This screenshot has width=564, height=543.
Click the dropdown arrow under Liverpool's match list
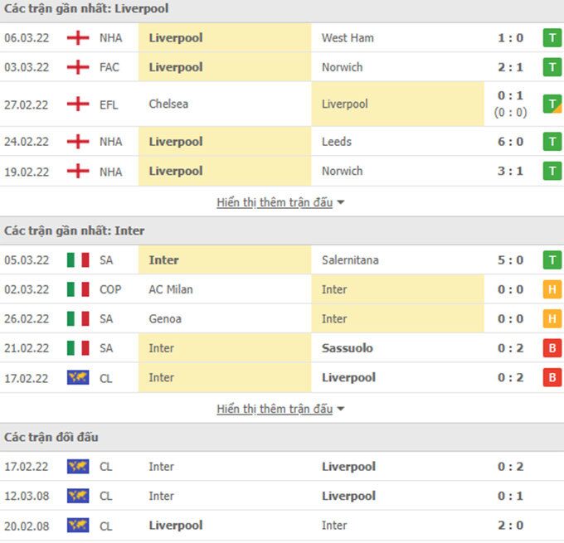tap(341, 203)
